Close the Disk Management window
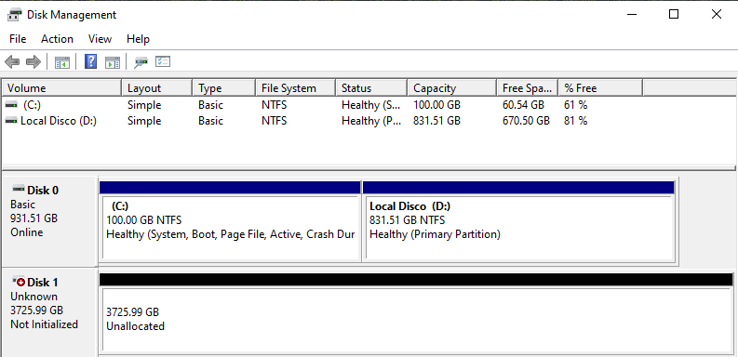This screenshot has height=357, width=738. [717, 15]
